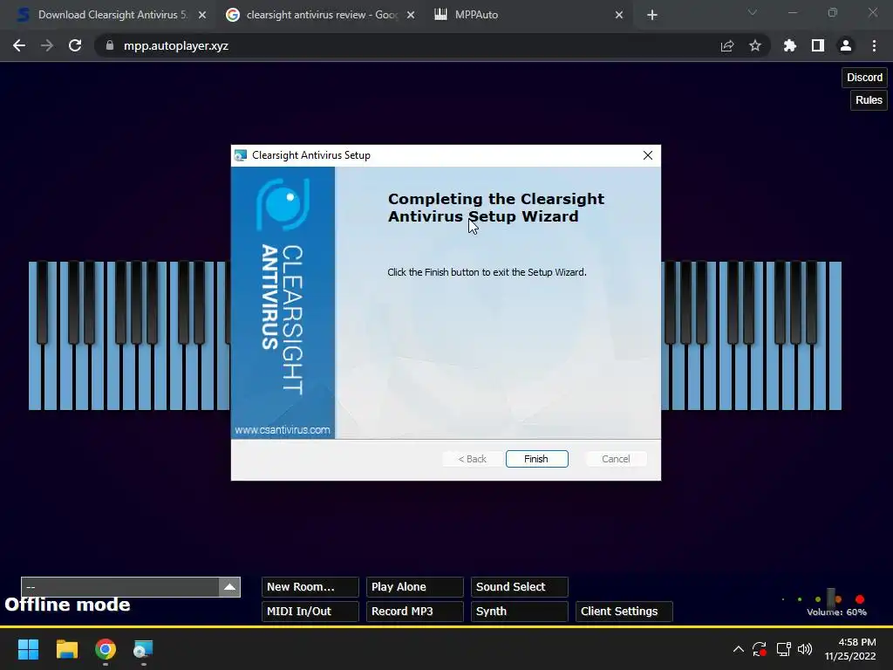Open the clock showing 4:58 PM

coord(850,649)
